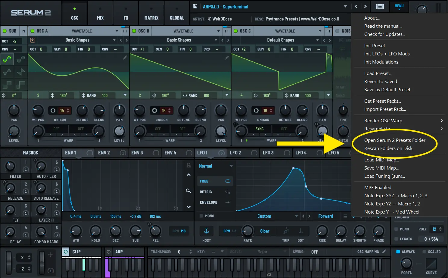Click the lock icon in the LFO 1 panel
The image size is (448, 278).
pos(188,165)
